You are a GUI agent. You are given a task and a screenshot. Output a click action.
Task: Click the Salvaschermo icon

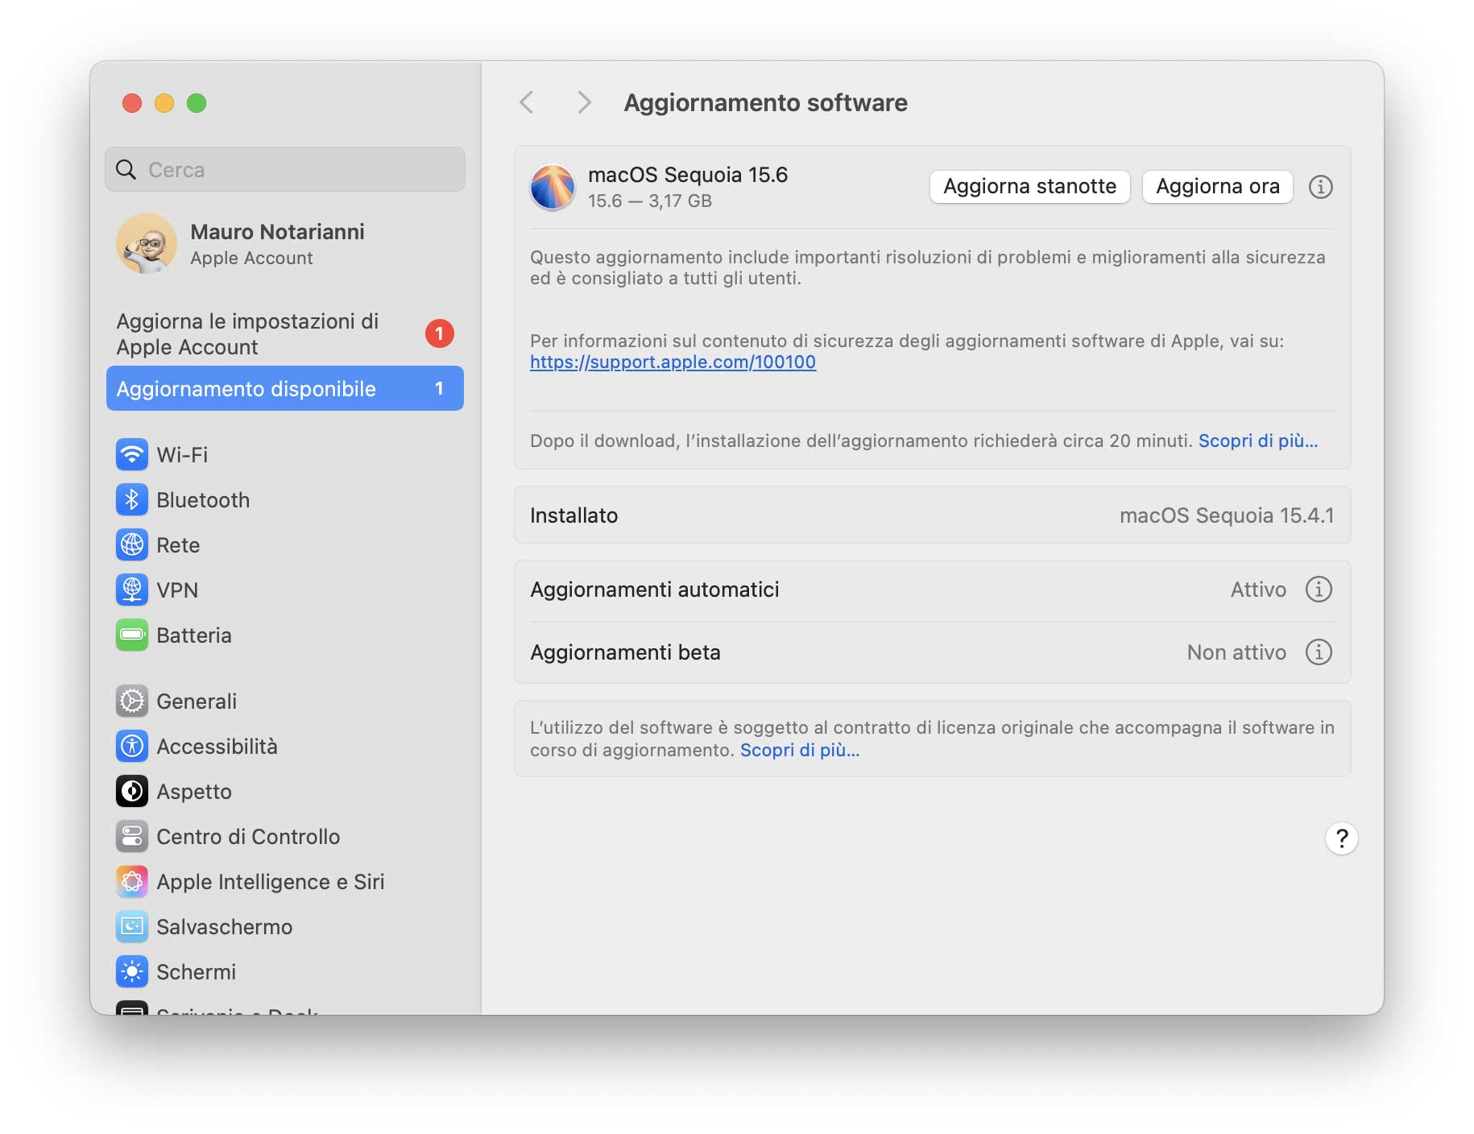click(x=132, y=927)
